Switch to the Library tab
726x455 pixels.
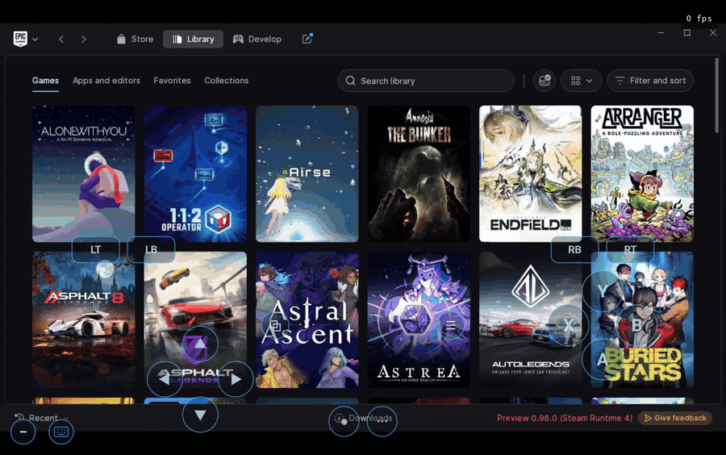193,40
